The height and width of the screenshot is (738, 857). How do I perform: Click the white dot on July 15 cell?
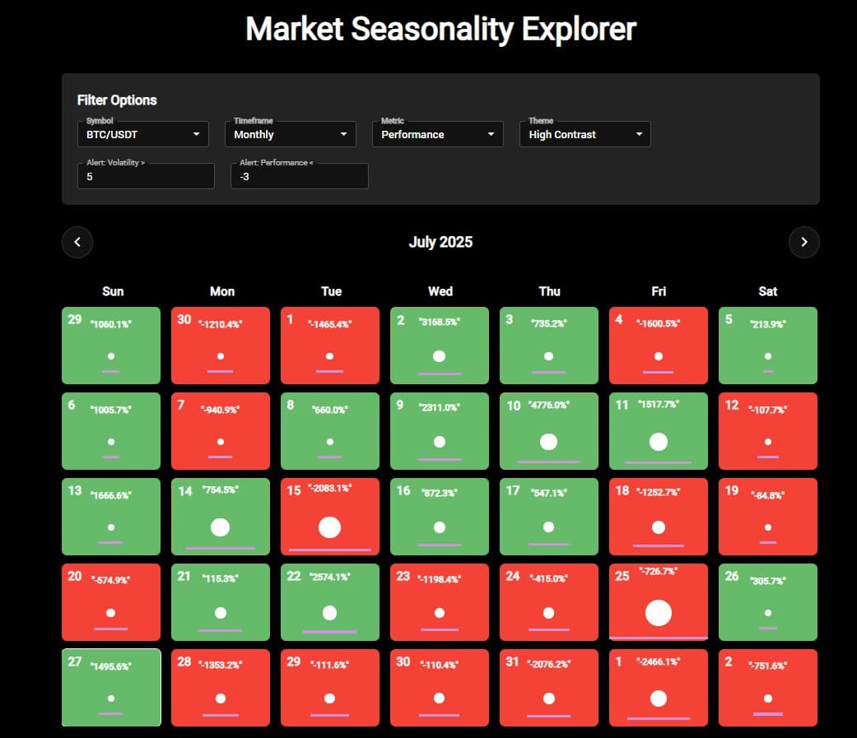click(x=329, y=527)
